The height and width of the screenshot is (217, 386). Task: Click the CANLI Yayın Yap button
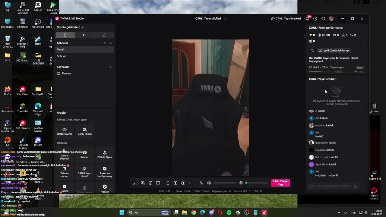[x=280, y=183]
